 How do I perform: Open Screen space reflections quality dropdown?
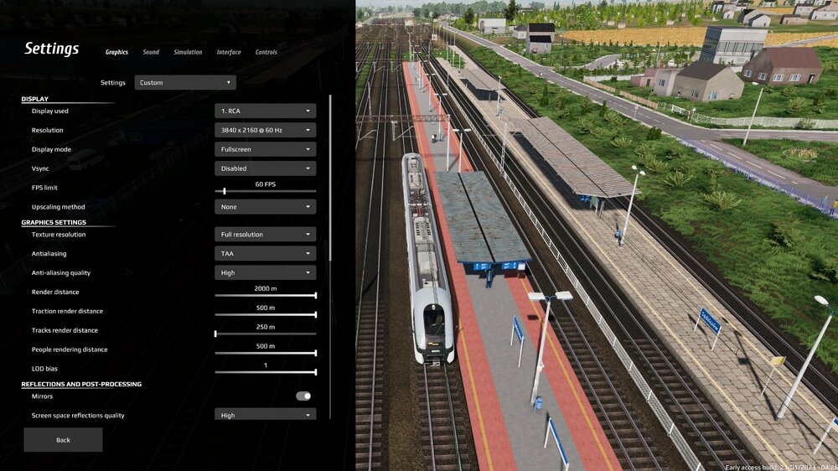pos(265,415)
